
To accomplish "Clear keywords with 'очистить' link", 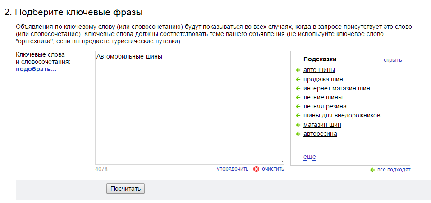I will 273,169.
